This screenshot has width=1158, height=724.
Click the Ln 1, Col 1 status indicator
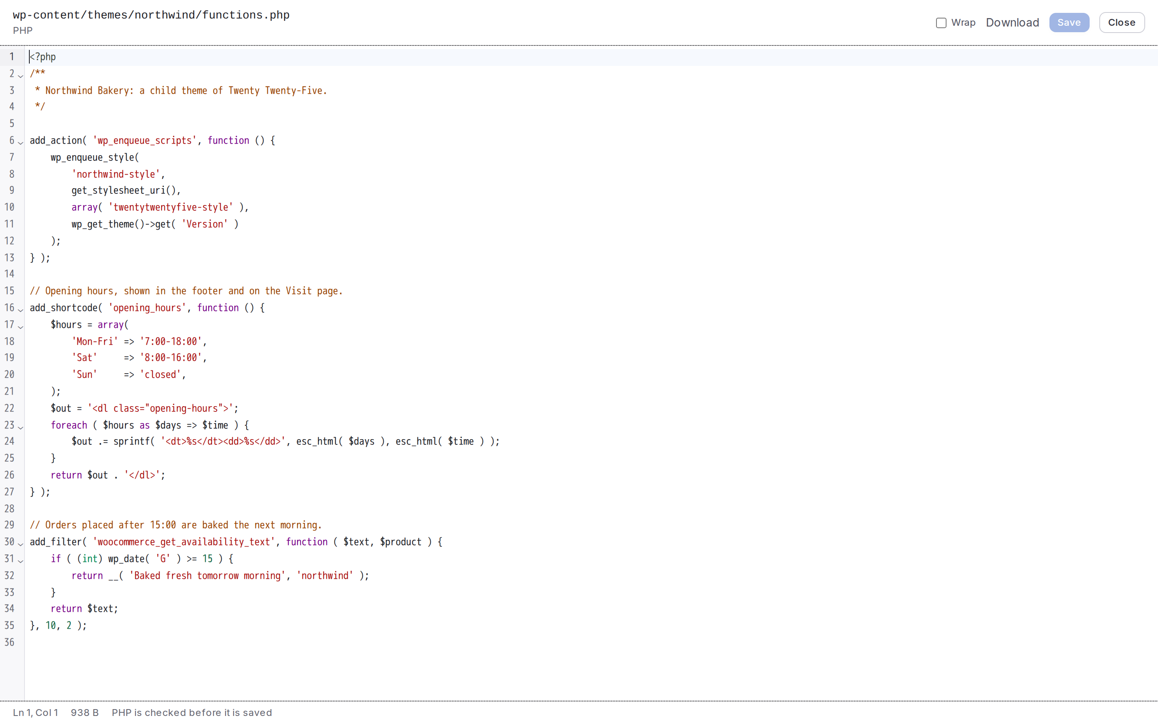tap(35, 712)
